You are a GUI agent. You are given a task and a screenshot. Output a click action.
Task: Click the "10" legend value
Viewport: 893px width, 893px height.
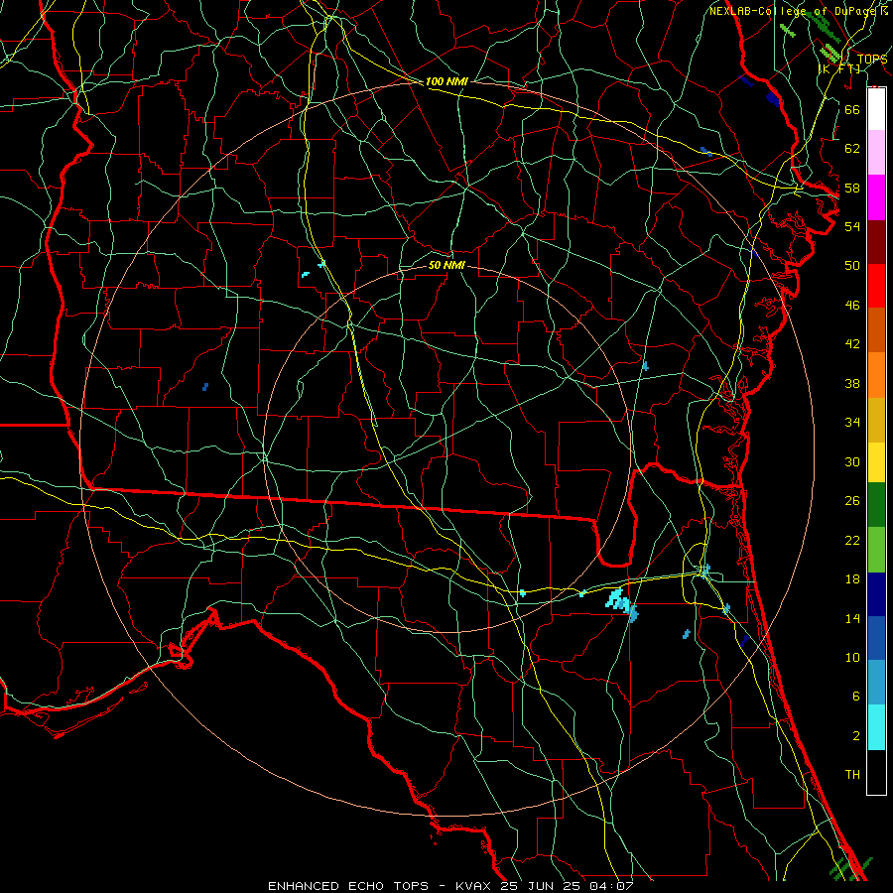tap(852, 657)
